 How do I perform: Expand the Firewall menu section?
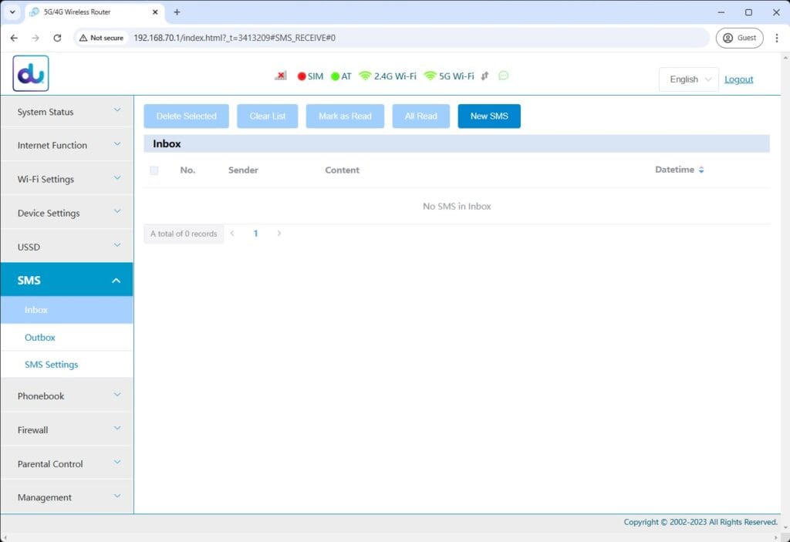(67, 429)
